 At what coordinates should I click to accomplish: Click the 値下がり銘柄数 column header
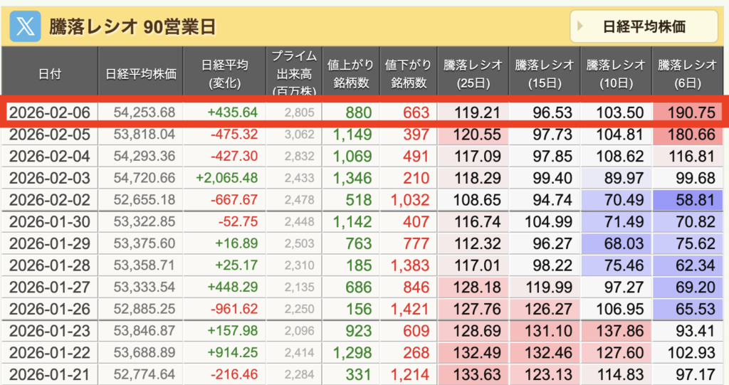click(x=408, y=73)
